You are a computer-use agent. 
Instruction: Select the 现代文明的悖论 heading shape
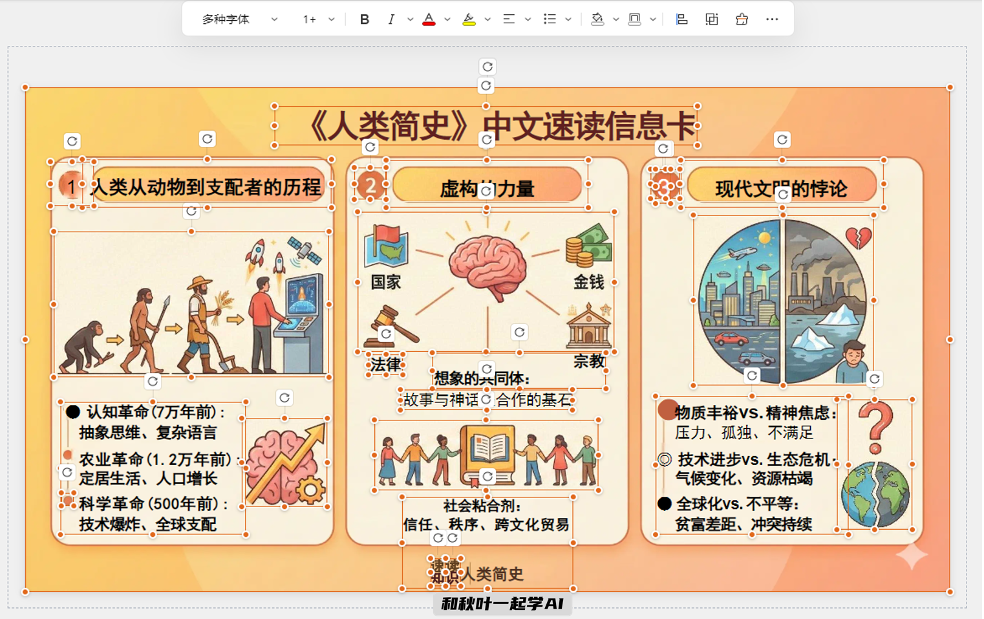click(782, 186)
